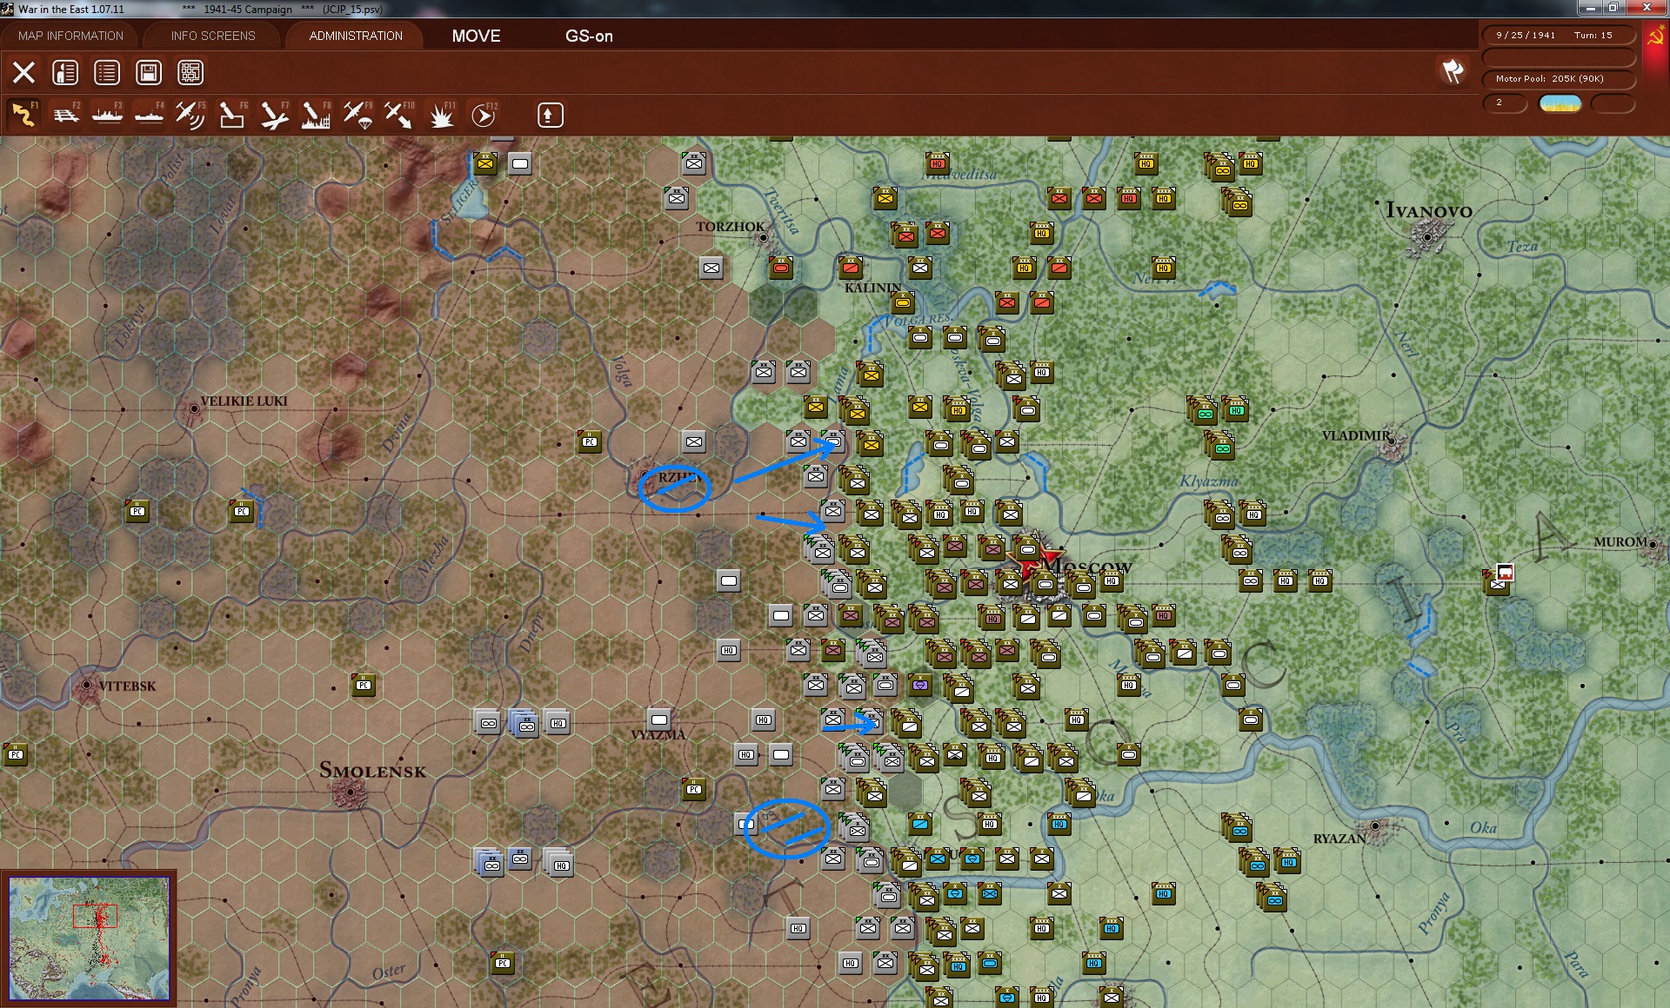Click the Torzhok town marker

(764, 236)
